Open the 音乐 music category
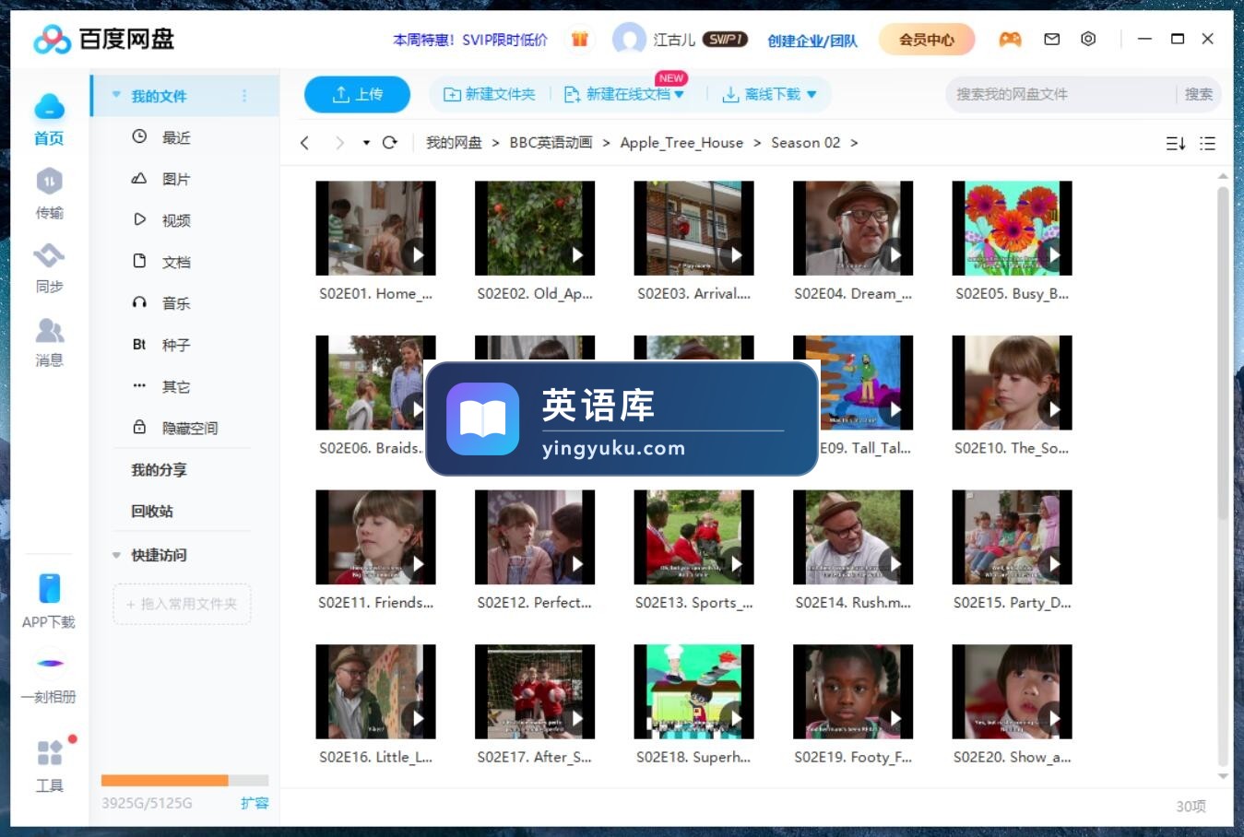This screenshot has width=1244, height=837. click(x=175, y=303)
